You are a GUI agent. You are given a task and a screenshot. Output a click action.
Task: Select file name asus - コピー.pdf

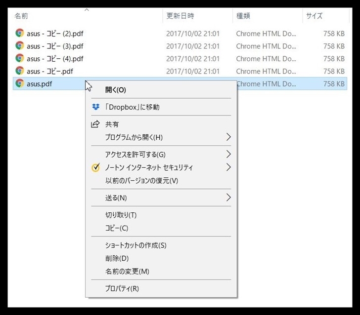(x=50, y=71)
